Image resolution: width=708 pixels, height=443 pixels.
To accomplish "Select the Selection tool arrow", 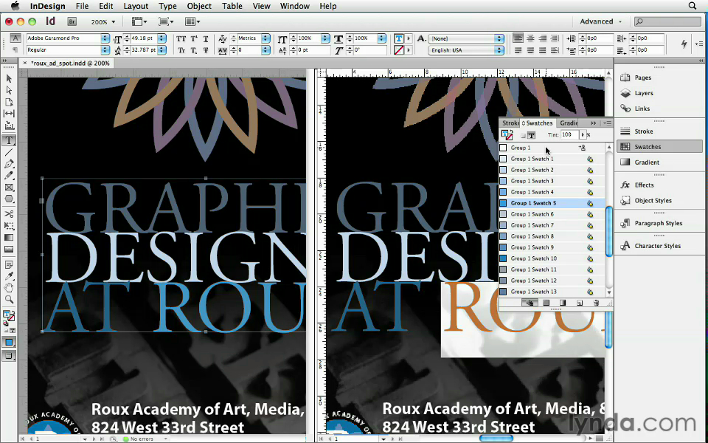I will [9, 79].
